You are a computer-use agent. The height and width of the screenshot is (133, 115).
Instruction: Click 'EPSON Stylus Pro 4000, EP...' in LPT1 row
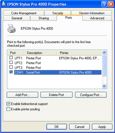(x=79, y=58)
